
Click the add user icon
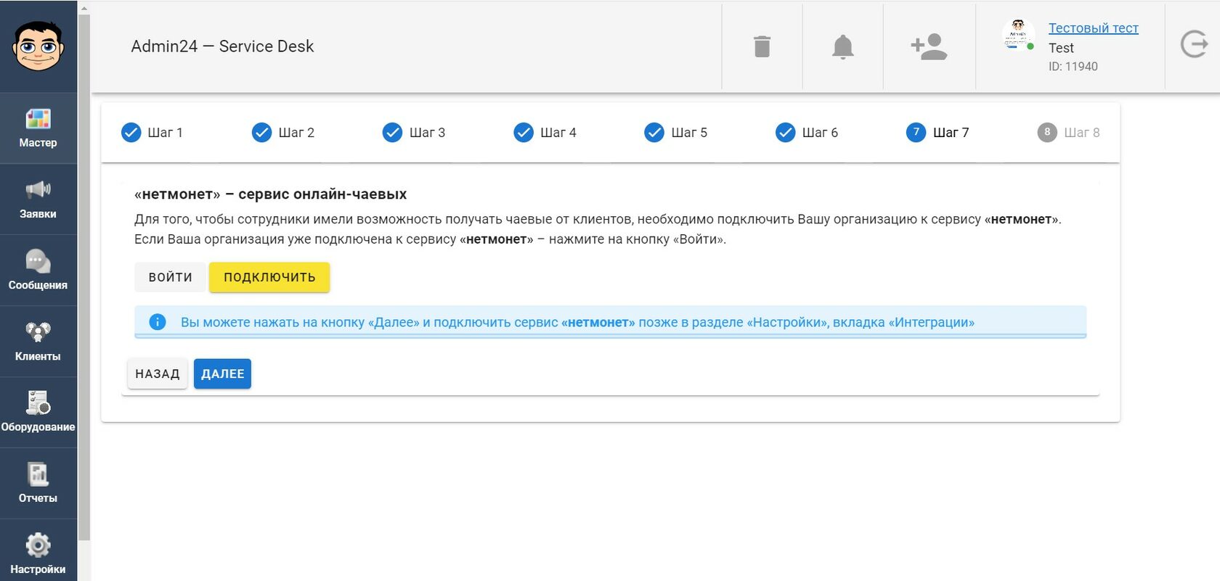click(929, 46)
